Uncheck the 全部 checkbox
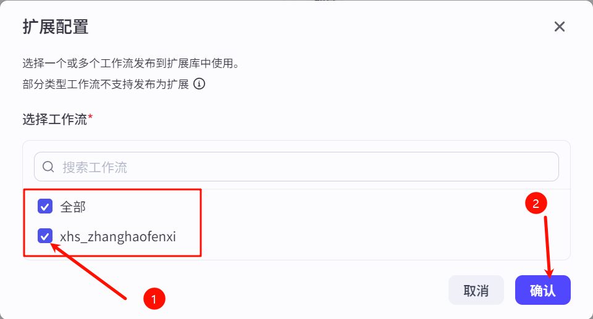Image resolution: width=593 pixels, height=319 pixels. coord(45,206)
